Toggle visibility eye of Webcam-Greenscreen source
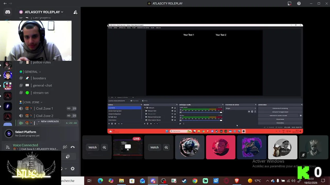The width and height of the screenshot is (330, 185). tap(172, 117)
